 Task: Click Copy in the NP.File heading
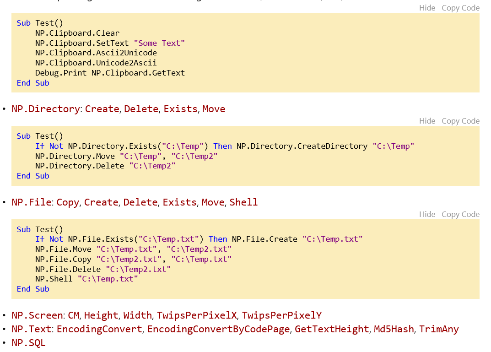(68, 202)
